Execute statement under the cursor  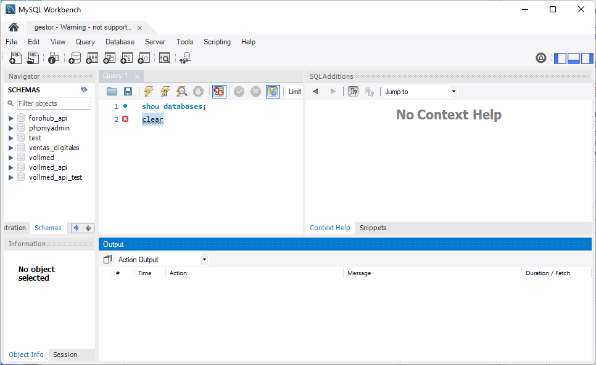(x=165, y=91)
